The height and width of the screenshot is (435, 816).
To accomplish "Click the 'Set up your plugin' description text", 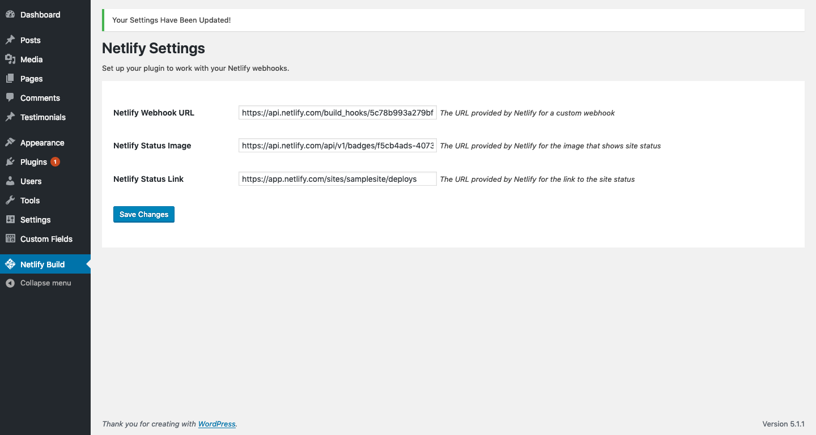I will coord(195,69).
